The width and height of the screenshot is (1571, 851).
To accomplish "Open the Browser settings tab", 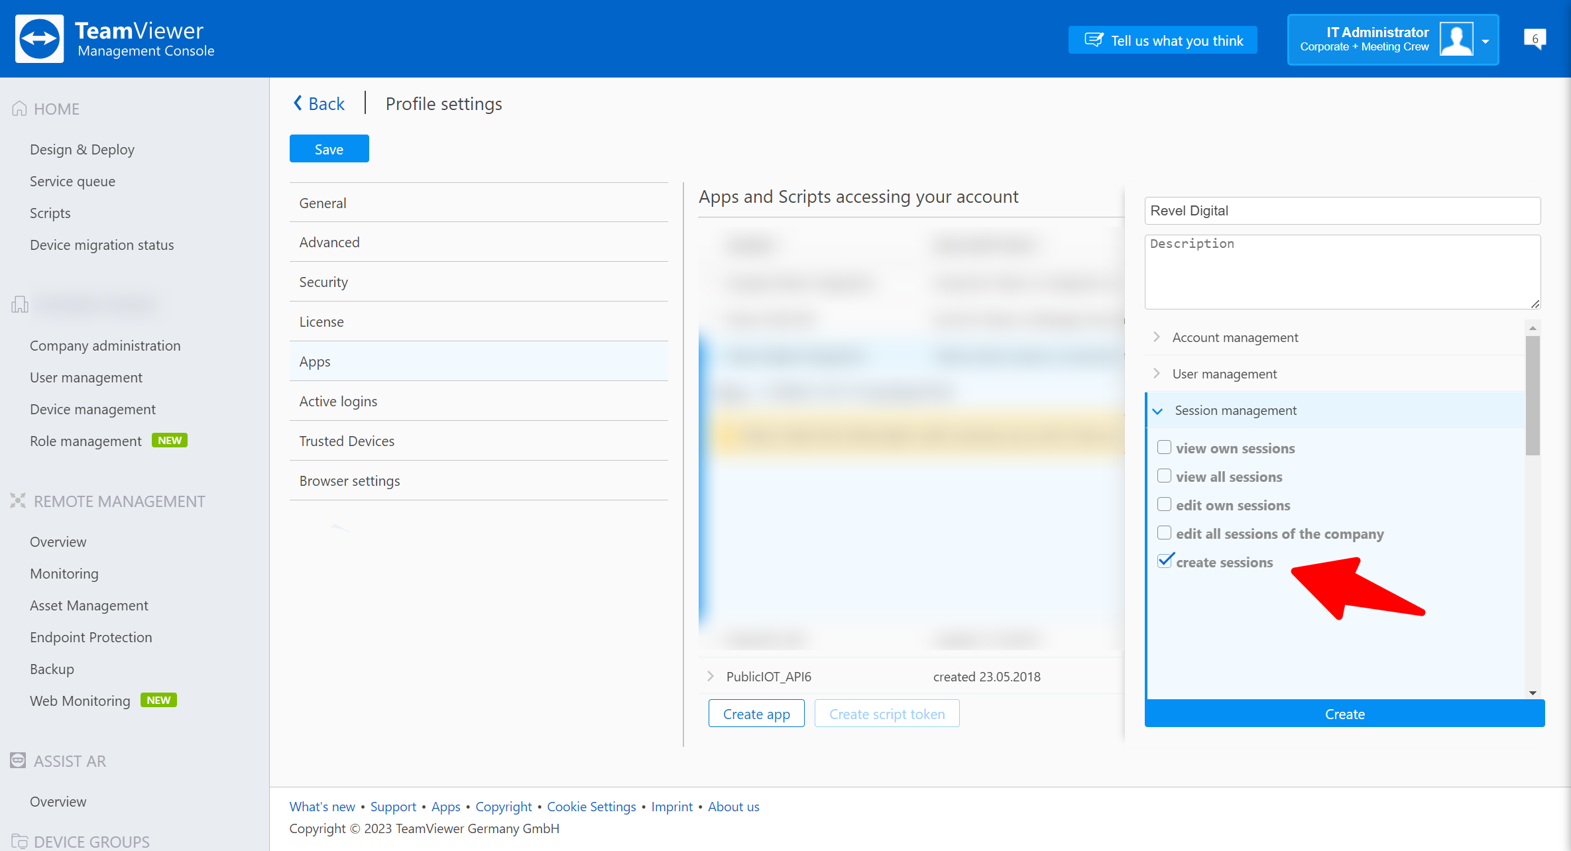I will tap(478, 481).
